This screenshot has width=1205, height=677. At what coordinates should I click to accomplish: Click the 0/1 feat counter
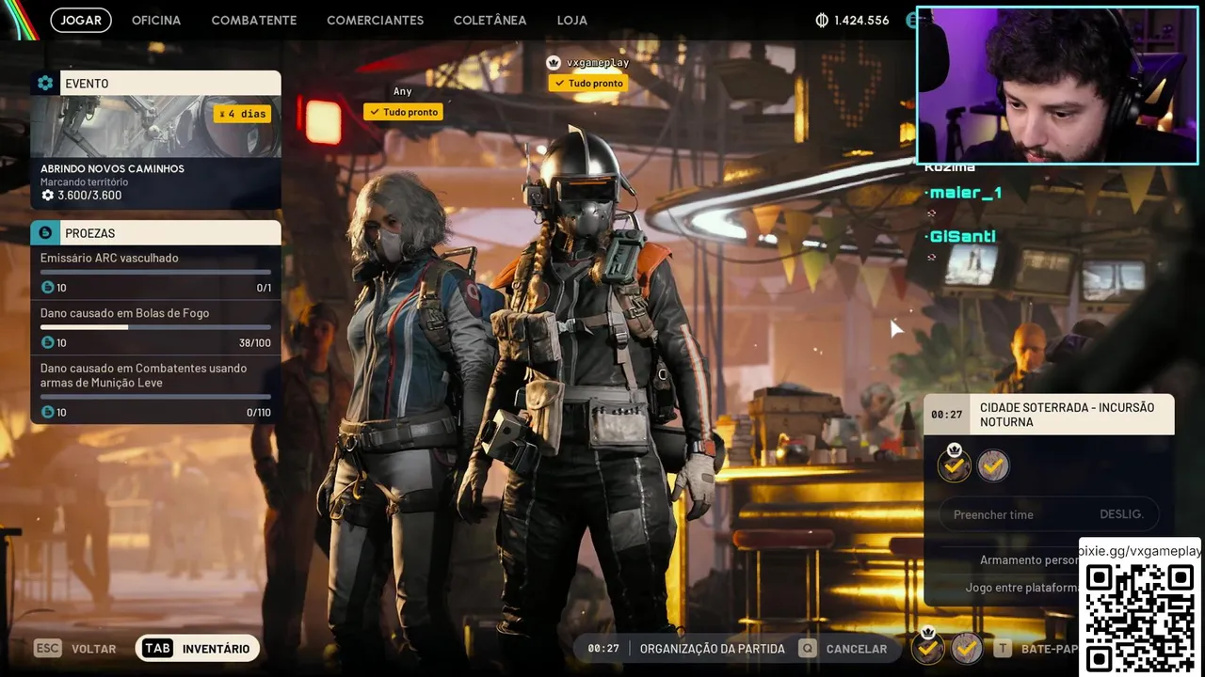(x=264, y=288)
